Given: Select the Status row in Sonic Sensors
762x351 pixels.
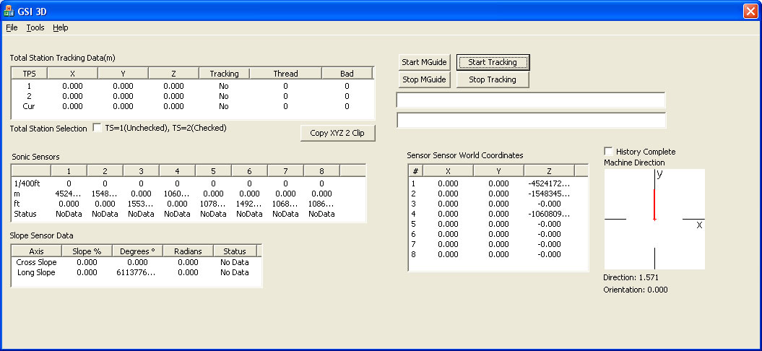Looking at the screenshot, I should pos(189,214).
